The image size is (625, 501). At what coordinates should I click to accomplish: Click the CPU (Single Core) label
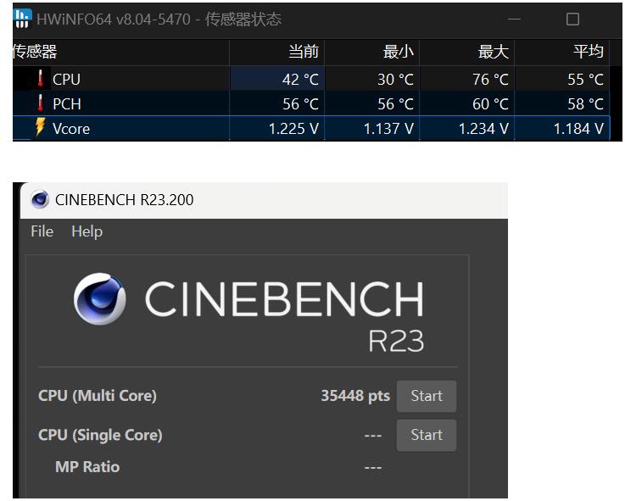[100, 435]
